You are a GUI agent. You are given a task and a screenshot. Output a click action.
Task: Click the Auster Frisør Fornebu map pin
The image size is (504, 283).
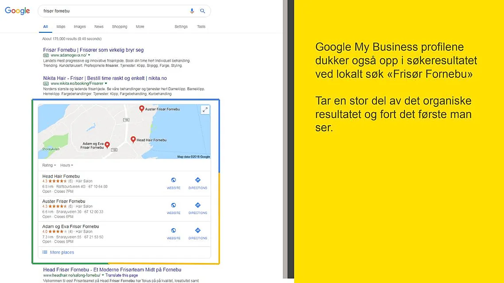141,109
